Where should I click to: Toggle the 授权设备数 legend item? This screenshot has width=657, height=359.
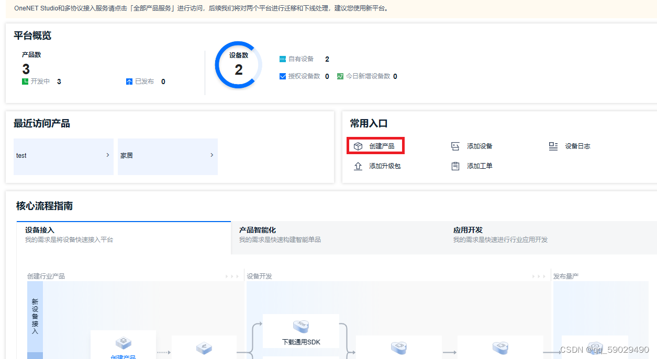[282, 76]
